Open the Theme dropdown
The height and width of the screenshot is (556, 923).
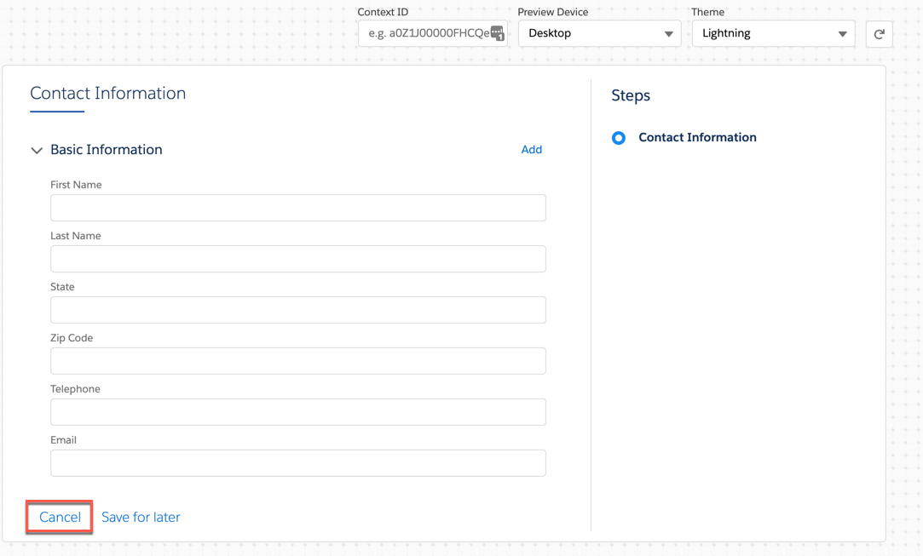774,33
